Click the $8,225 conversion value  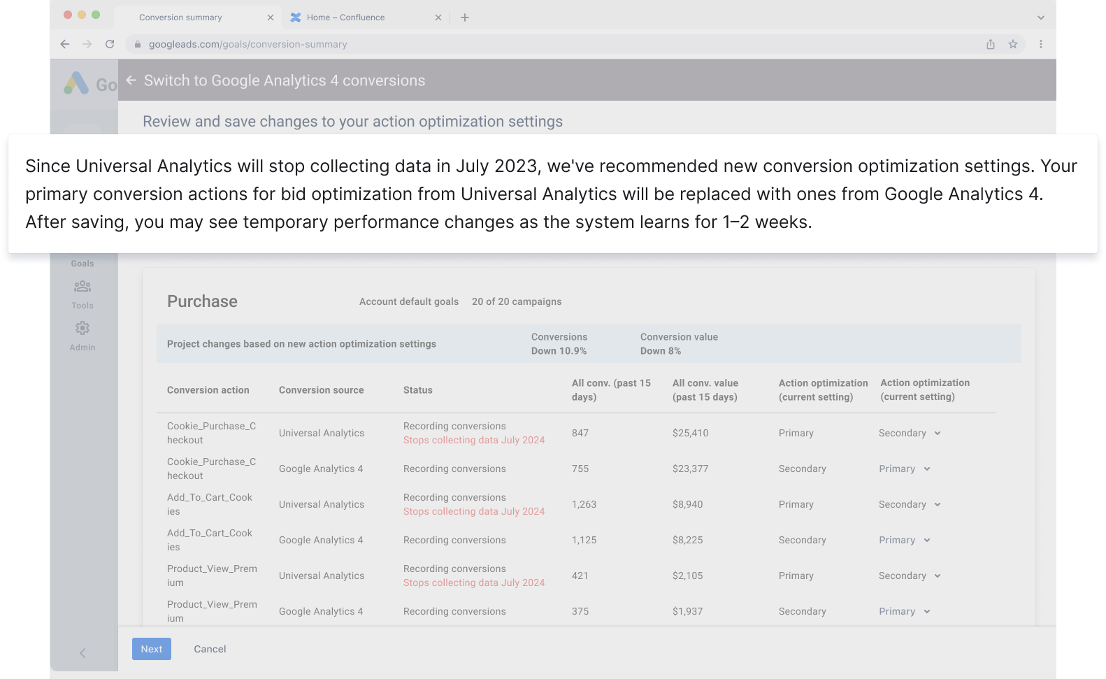(x=688, y=540)
